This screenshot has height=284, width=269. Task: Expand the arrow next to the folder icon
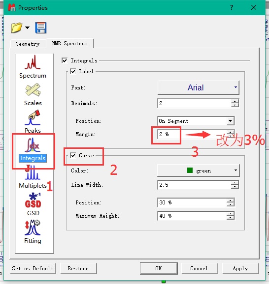pyautogui.click(x=27, y=28)
